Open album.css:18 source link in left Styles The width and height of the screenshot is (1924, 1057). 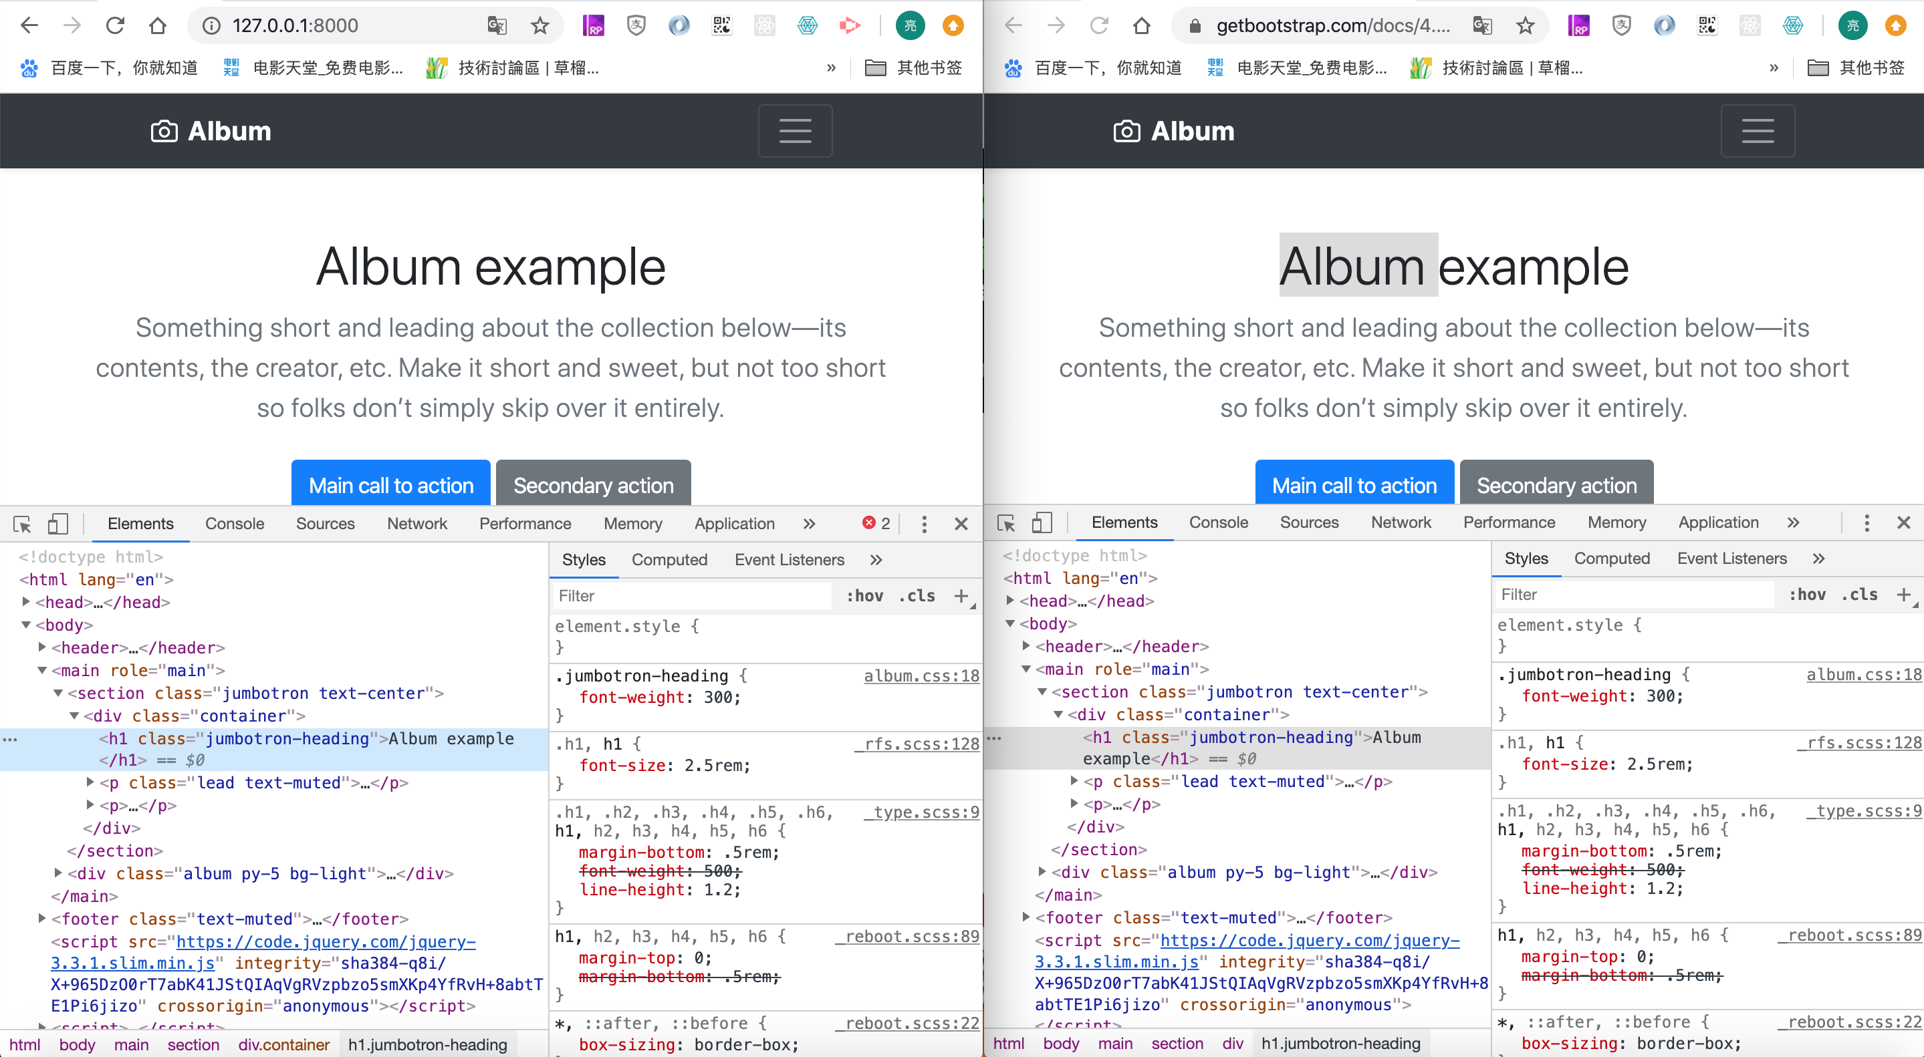click(x=921, y=675)
